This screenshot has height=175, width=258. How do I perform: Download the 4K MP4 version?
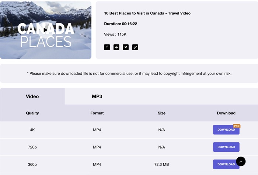point(226,130)
